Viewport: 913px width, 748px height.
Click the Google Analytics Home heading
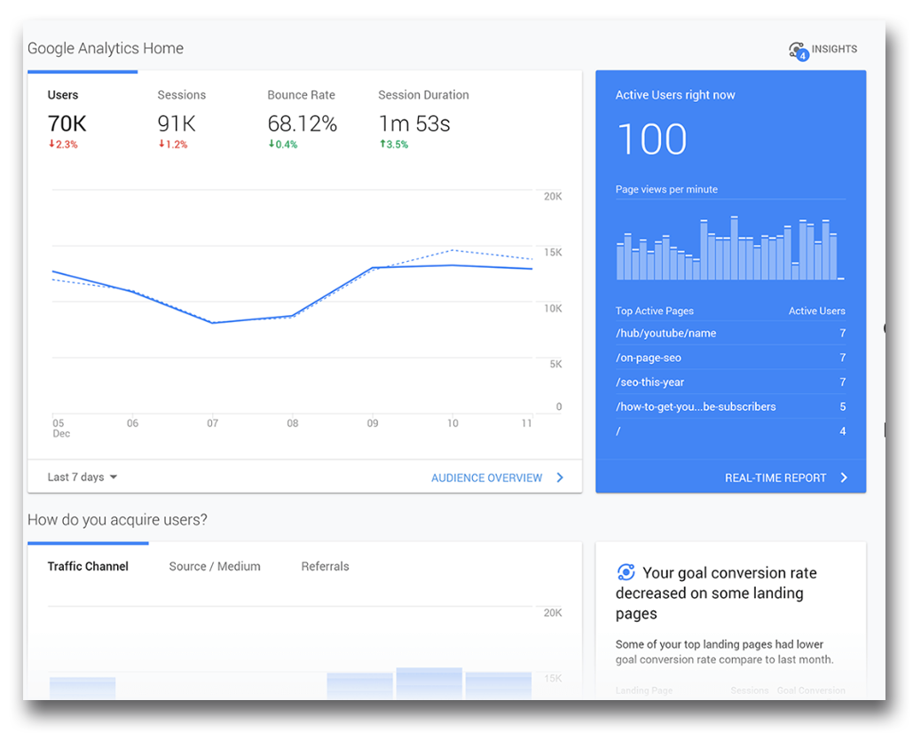(x=106, y=48)
